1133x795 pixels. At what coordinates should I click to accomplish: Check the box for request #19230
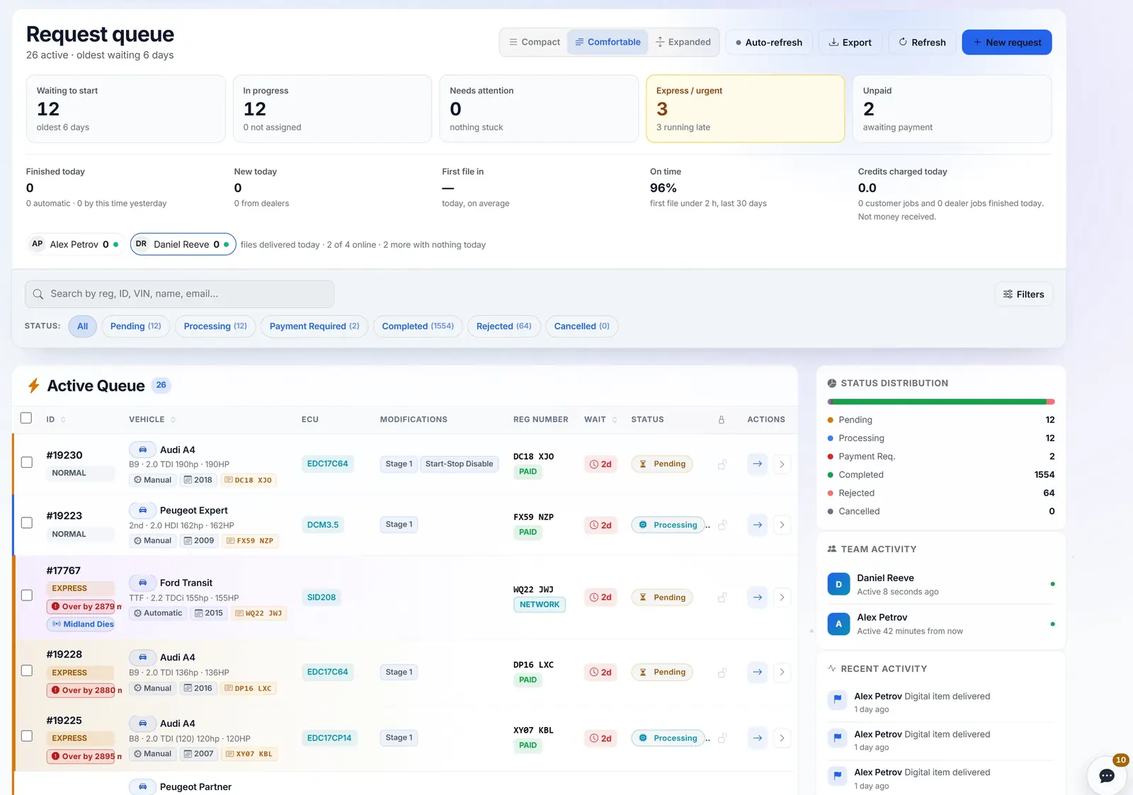point(27,462)
